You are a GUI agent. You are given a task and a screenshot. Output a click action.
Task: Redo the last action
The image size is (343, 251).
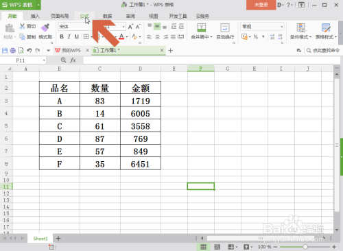tap(38, 50)
